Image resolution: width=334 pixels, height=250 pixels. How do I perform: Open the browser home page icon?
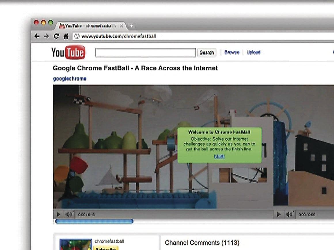coord(66,36)
